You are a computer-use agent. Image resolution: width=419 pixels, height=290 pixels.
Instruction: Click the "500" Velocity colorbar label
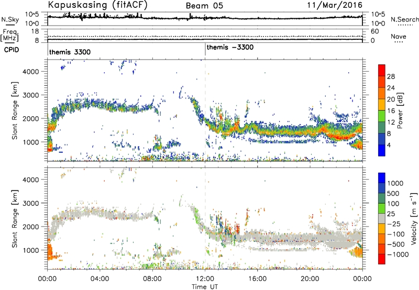[393, 193]
